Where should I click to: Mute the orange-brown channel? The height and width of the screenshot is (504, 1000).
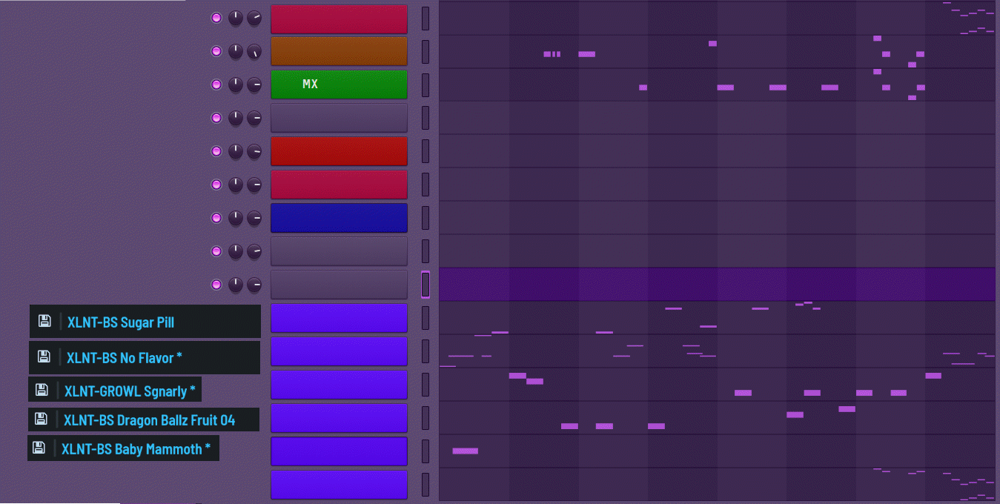point(216,51)
